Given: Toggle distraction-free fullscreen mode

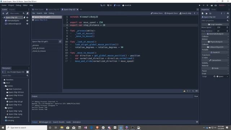Looking at the screenshot, I should coord(197,10).
